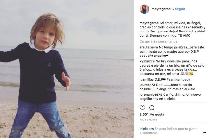
Task: Like the post with the heart icon
Action: pos(142,108)
